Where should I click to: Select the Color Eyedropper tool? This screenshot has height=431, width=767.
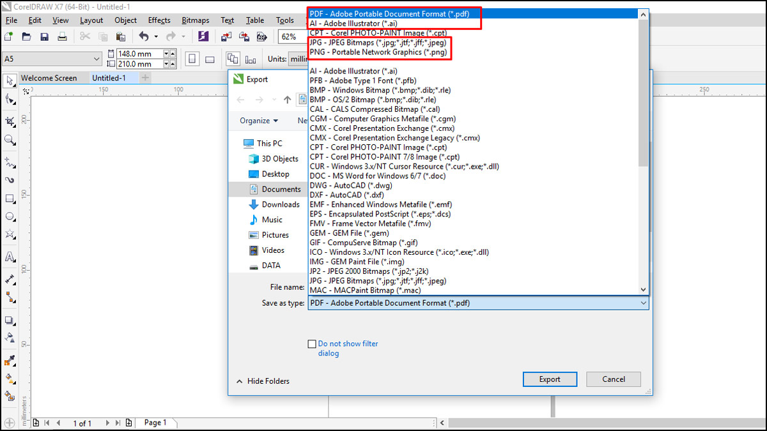click(10, 360)
